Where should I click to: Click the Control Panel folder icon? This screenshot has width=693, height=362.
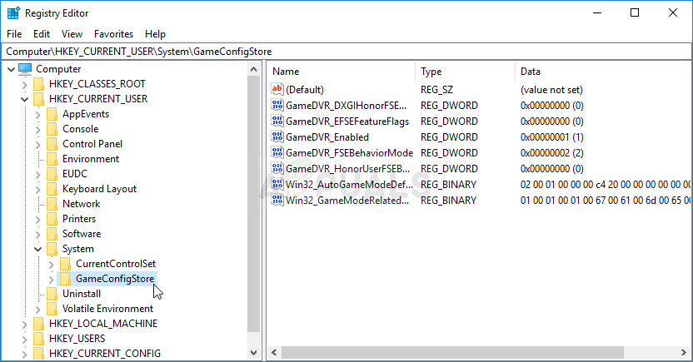(x=52, y=144)
